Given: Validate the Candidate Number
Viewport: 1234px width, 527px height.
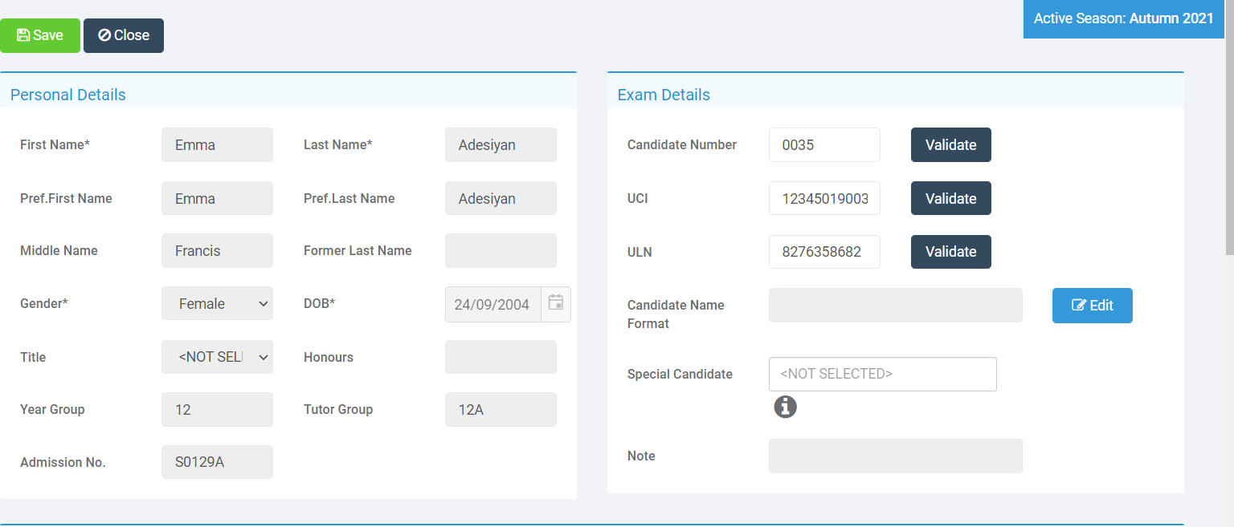Looking at the screenshot, I should 950,144.
